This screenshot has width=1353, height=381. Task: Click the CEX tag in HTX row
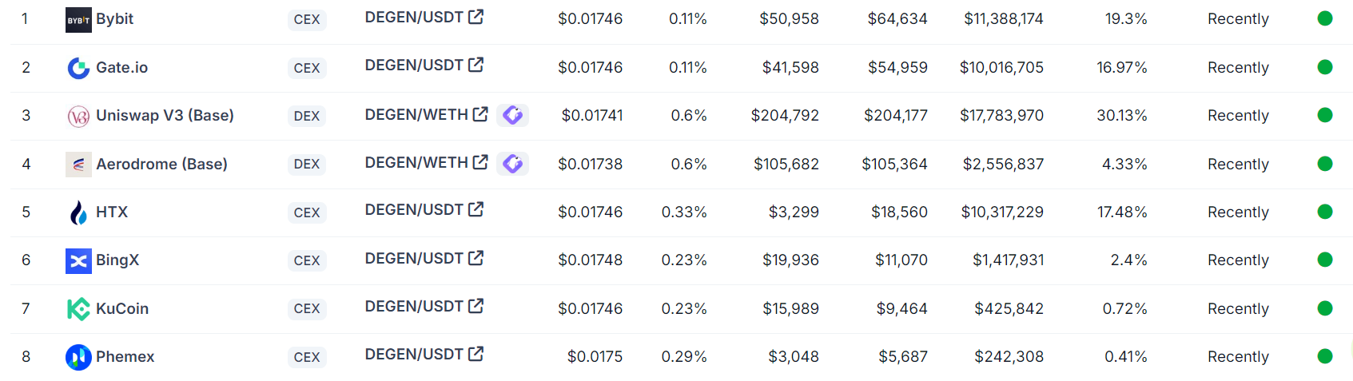click(x=307, y=212)
